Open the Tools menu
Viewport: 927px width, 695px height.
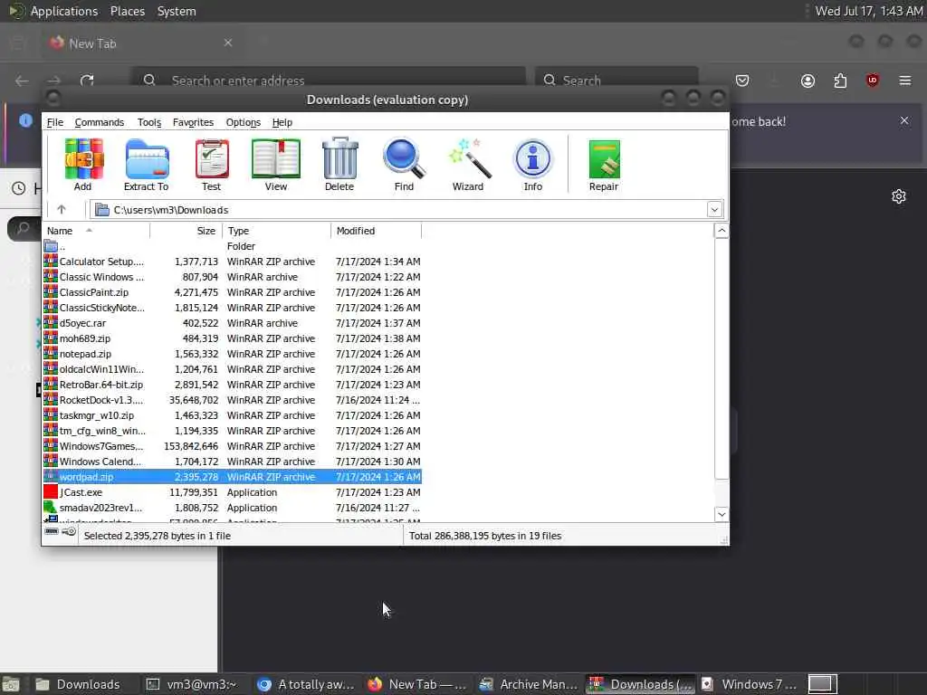pyautogui.click(x=149, y=122)
